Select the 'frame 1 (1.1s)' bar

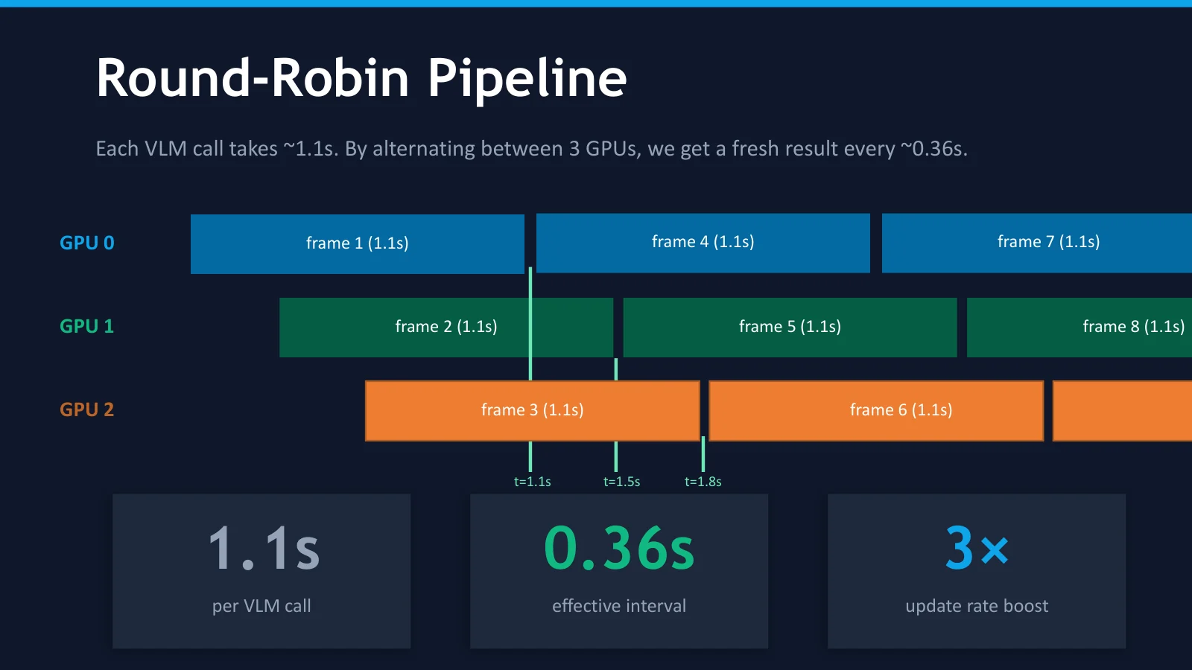358,244
